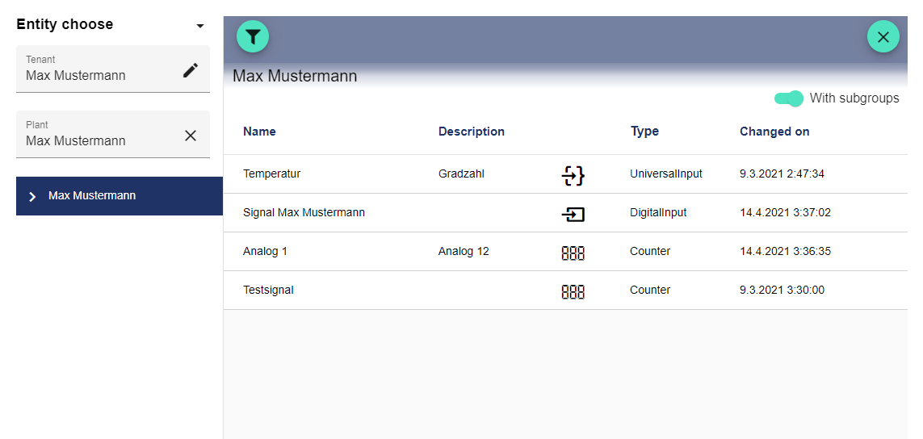Click the Counter icon in Testsignal row
The width and height of the screenshot is (923, 439).
573,291
